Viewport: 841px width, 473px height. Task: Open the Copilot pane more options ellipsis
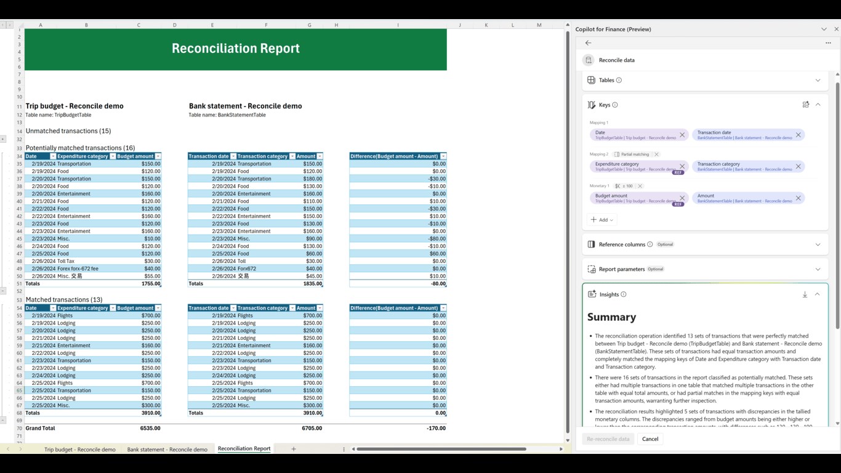(x=828, y=43)
